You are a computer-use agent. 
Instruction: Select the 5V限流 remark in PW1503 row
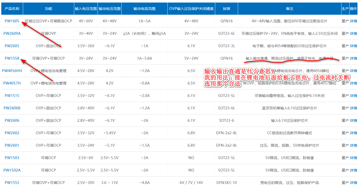(x=290, y=158)
